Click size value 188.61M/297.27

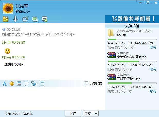(x=141, y=65)
